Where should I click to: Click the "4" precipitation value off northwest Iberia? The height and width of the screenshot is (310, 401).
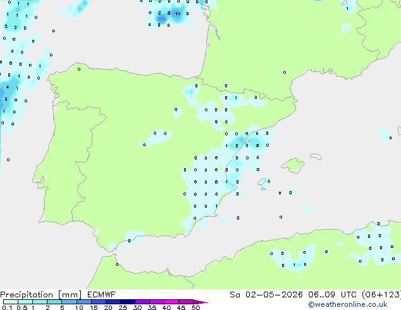(8, 87)
